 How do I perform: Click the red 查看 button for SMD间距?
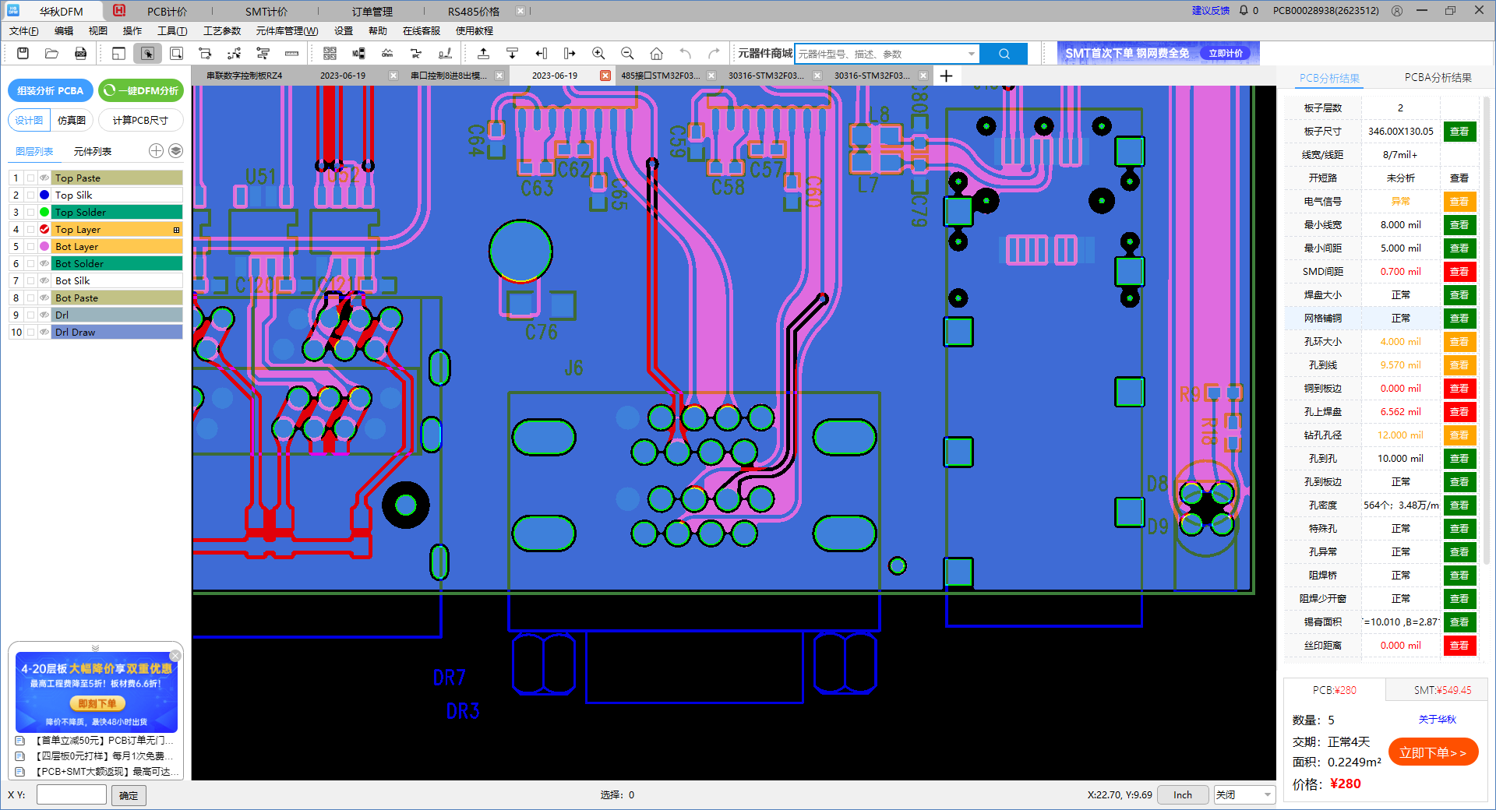[1459, 272]
